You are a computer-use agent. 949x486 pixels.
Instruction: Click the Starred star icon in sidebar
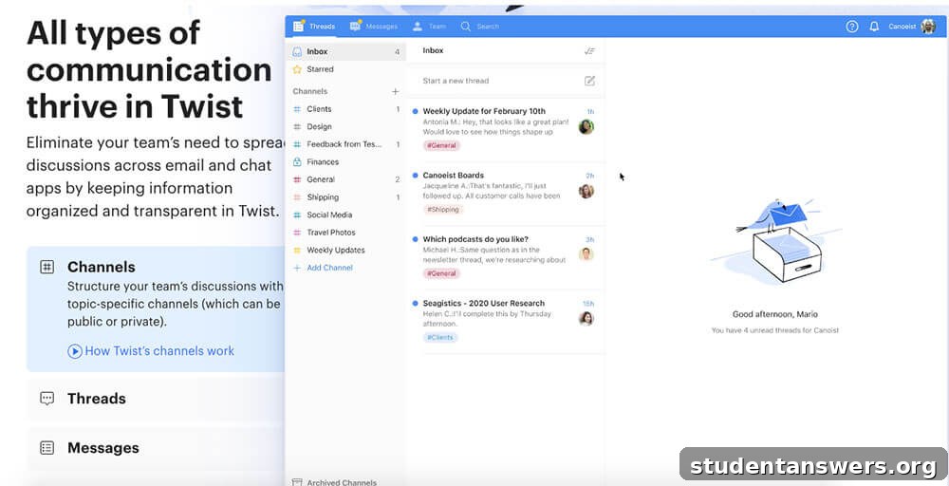pos(296,69)
